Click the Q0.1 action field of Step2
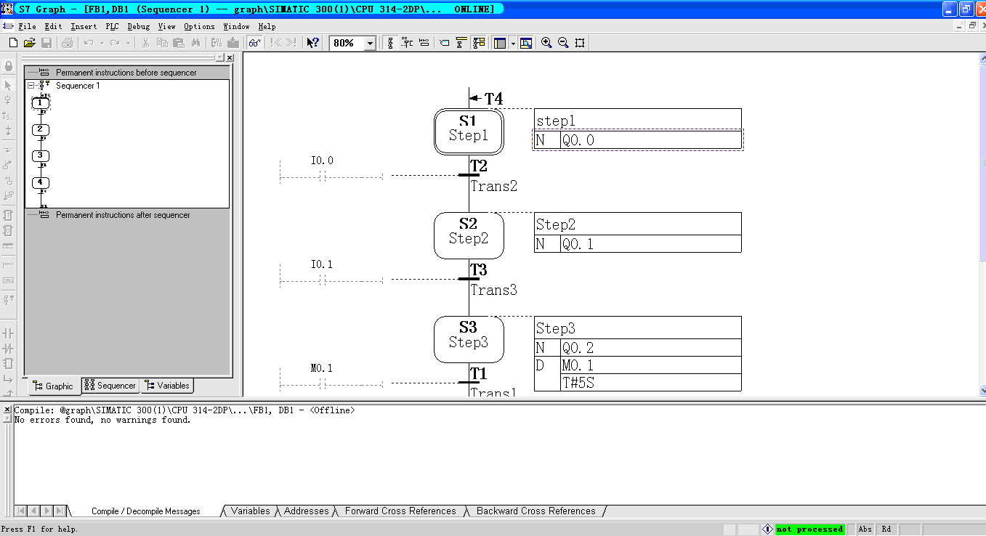This screenshot has width=986, height=536. point(650,244)
